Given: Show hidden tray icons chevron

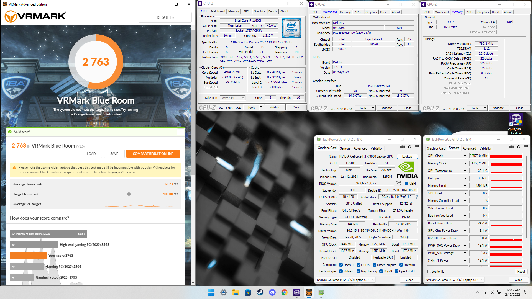Looking at the screenshot, I should tap(477, 292).
